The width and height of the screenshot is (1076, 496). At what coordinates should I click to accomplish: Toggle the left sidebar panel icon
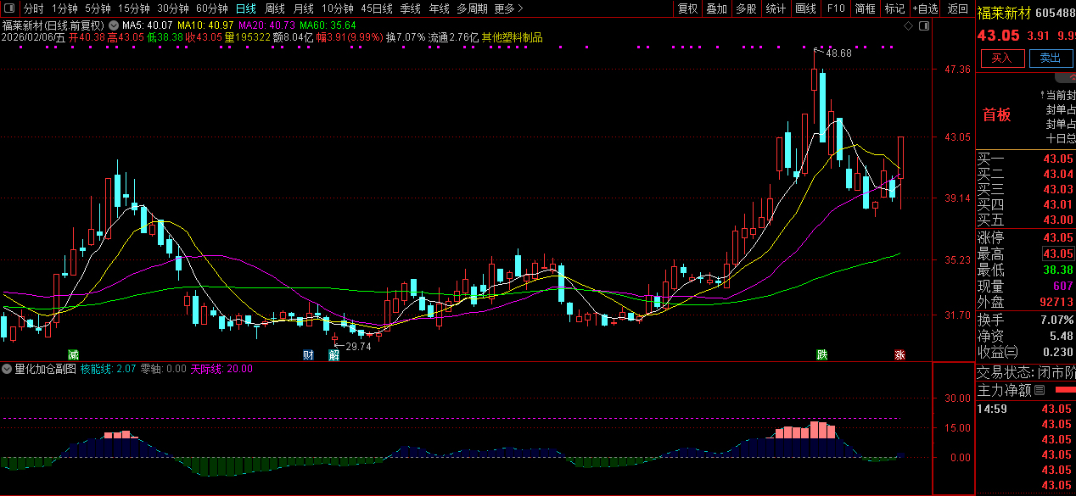point(11,8)
